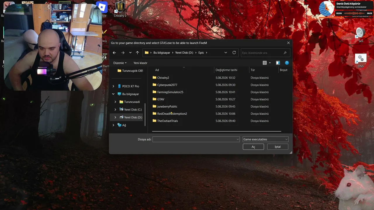Open Chivalry 2 desktop shortcut
The image size is (374, 210).
point(120,9)
